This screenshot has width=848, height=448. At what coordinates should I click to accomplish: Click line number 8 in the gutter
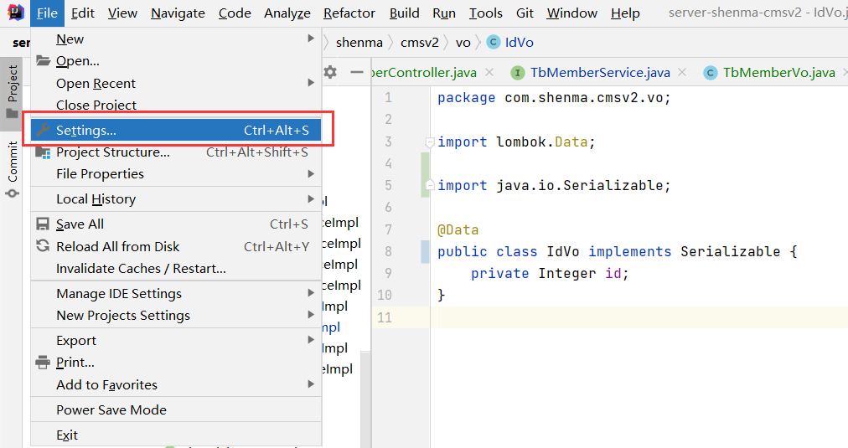click(x=388, y=251)
